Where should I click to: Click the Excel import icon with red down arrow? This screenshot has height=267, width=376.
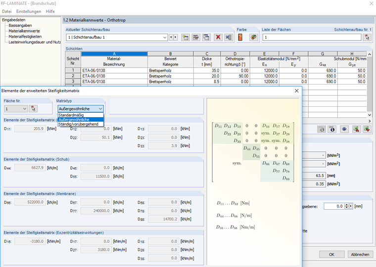(x=367, y=130)
